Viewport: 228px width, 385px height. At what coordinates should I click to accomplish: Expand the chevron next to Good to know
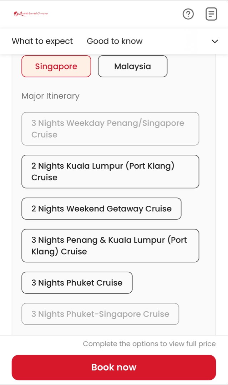pos(214,41)
